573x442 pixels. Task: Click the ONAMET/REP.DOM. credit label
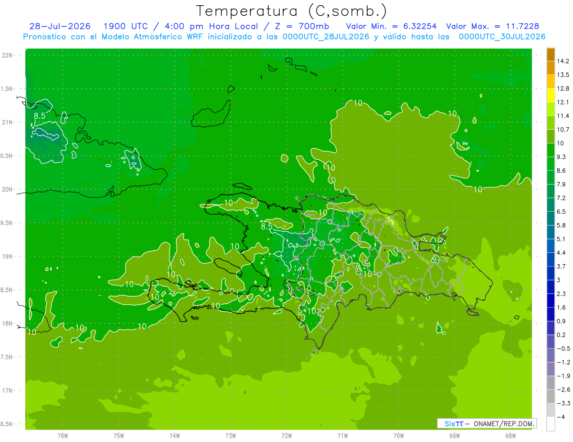coord(503,423)
